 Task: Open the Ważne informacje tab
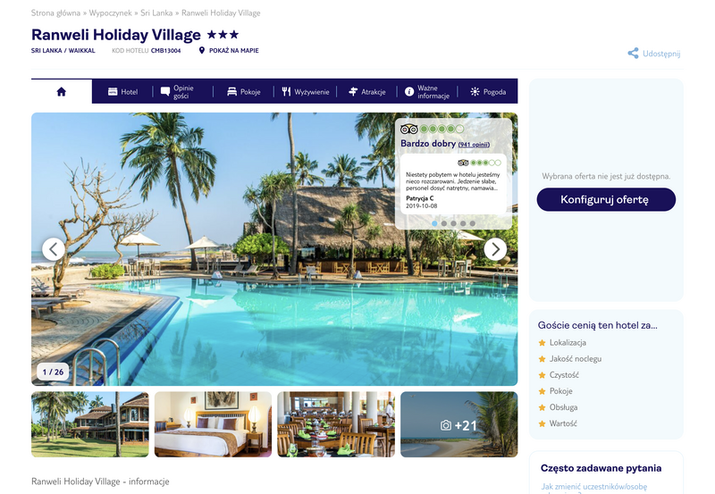coord(427,92)
